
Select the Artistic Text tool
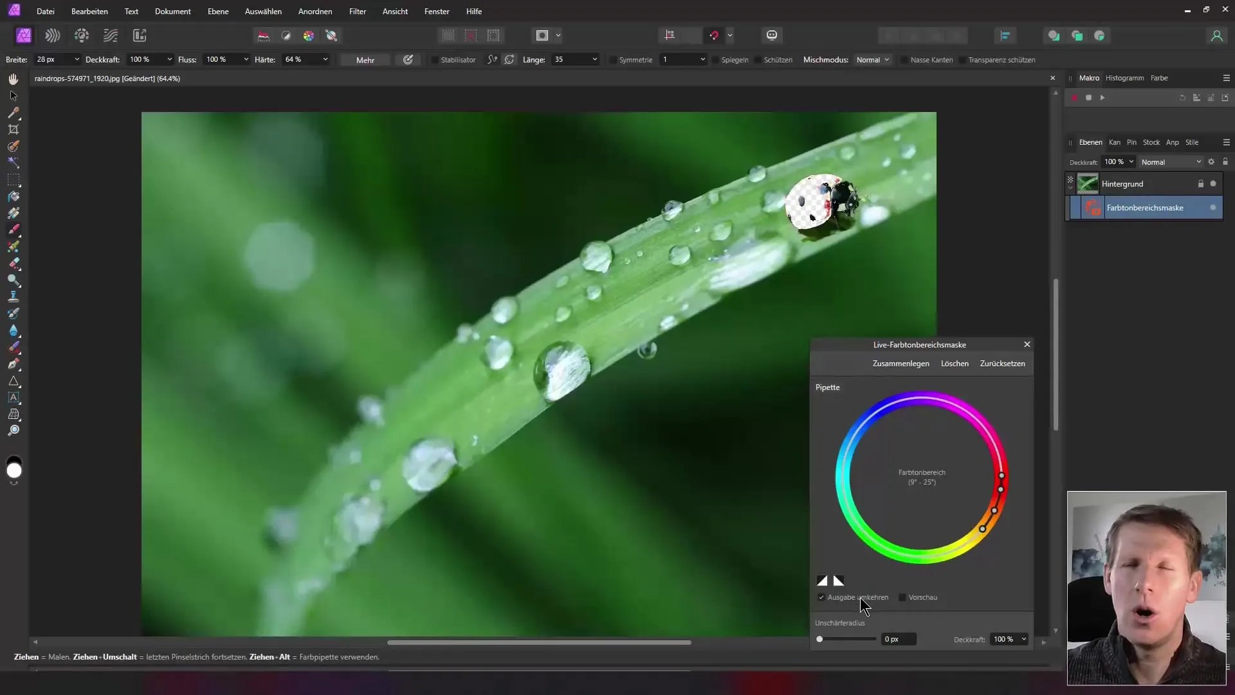[14, 398]
